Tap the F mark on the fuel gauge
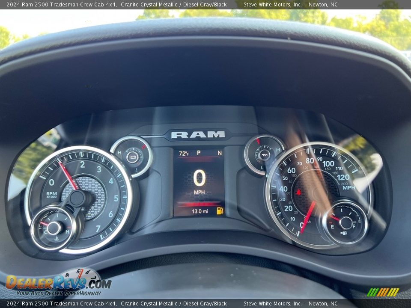The image size is (411, 308). (x=354, y=226)
